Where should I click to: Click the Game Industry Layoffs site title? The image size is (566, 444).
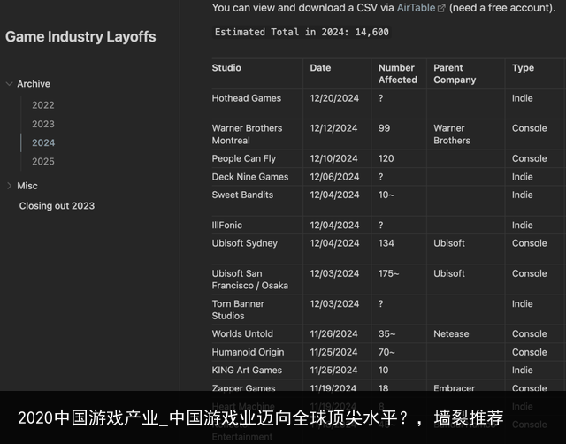pos(80,37)
